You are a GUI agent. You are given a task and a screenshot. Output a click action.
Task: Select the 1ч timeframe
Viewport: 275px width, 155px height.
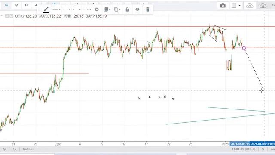[6, 6]
